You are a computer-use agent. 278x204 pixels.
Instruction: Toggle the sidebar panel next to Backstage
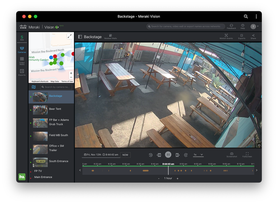[80, 37]
